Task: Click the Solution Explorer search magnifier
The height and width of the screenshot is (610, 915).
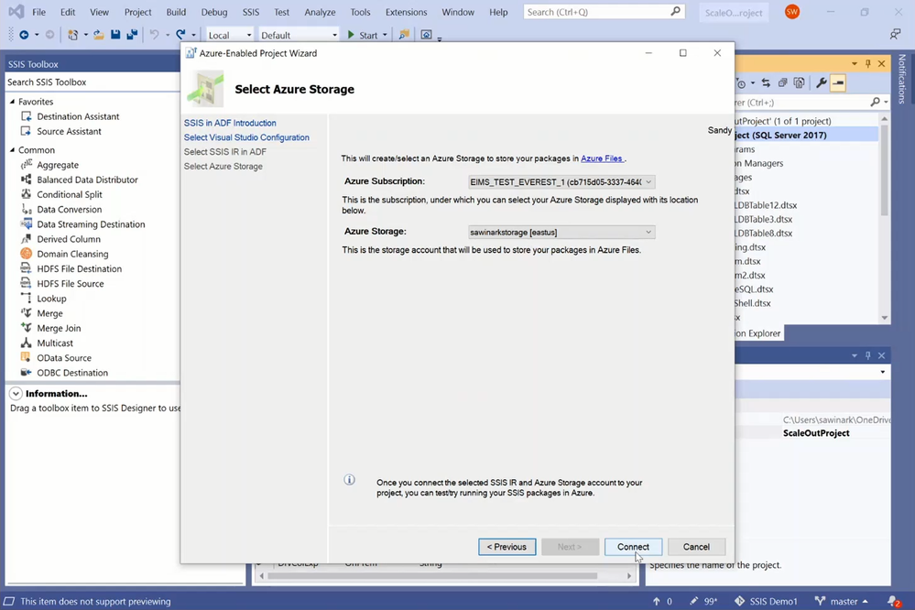Action: tap(876, 103)
